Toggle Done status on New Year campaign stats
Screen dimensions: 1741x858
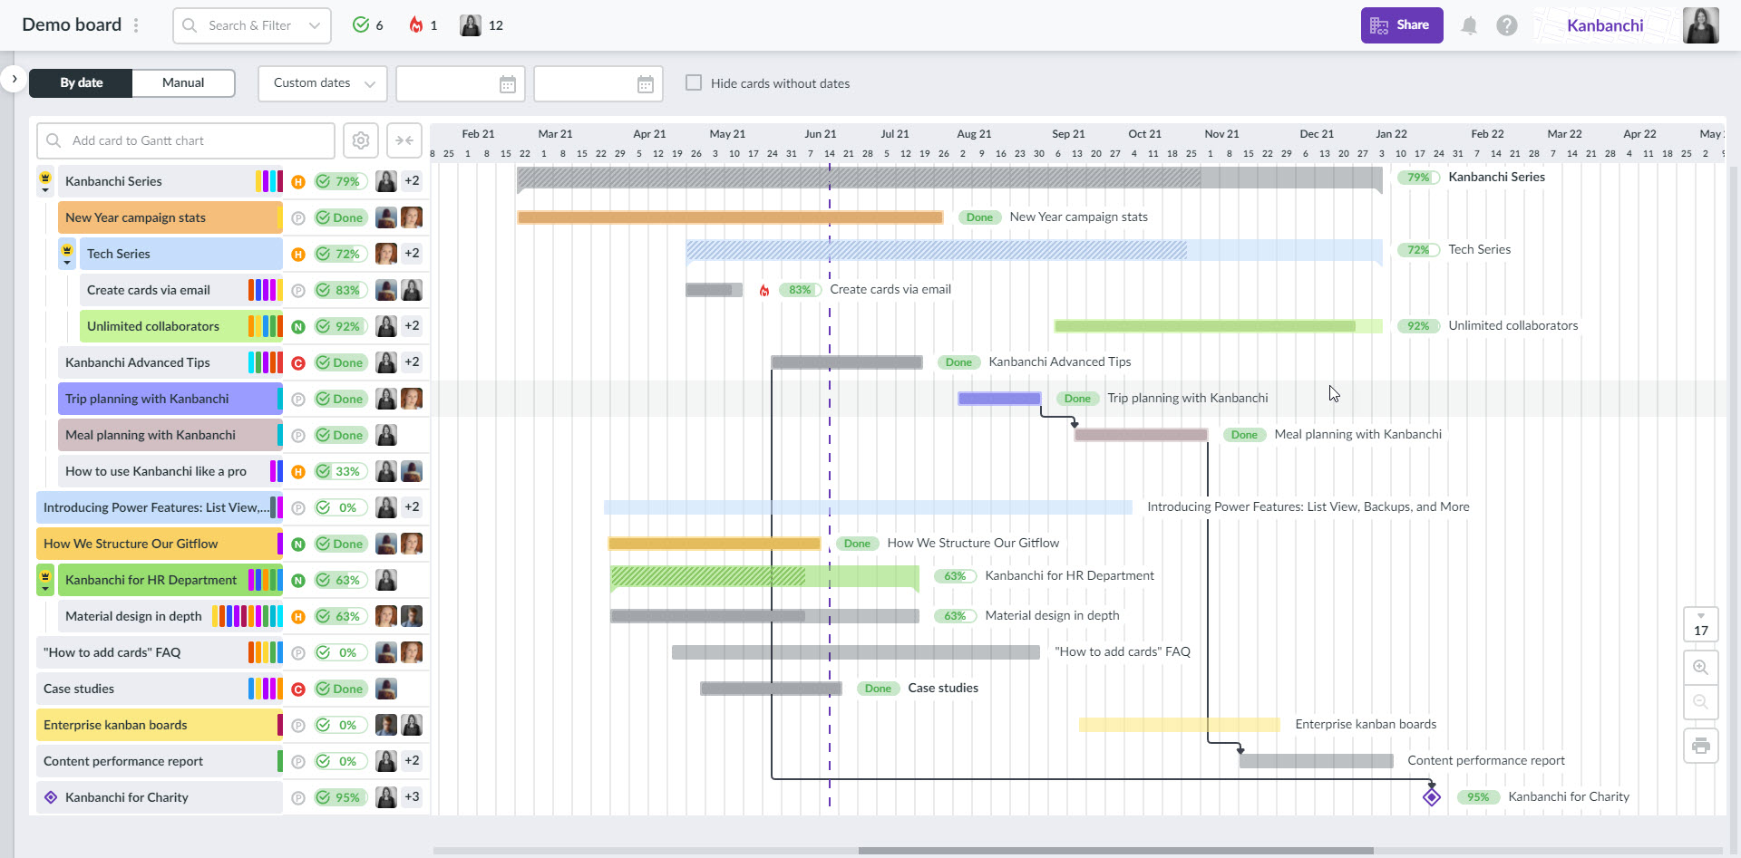click(x=340, y=217)
